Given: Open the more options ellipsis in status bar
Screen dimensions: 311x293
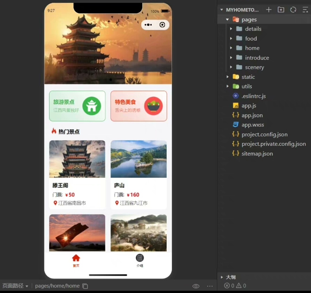Looking at the screenshot, I should click(210, 286).
